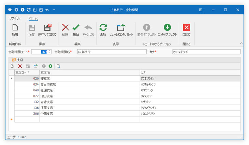Click the 更新 refresh ribbon button
The image size is (249, 145).
click(103, 30)
